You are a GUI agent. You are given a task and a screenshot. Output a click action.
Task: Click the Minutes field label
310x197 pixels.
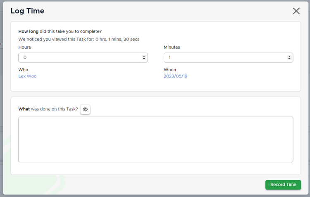click(172, 47)
